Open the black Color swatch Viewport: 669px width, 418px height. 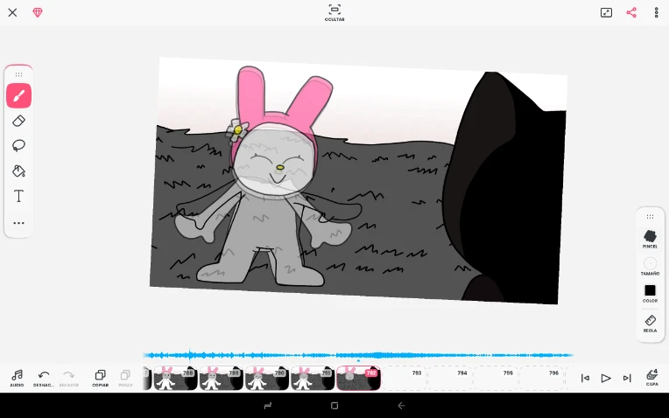click(650, 294)
